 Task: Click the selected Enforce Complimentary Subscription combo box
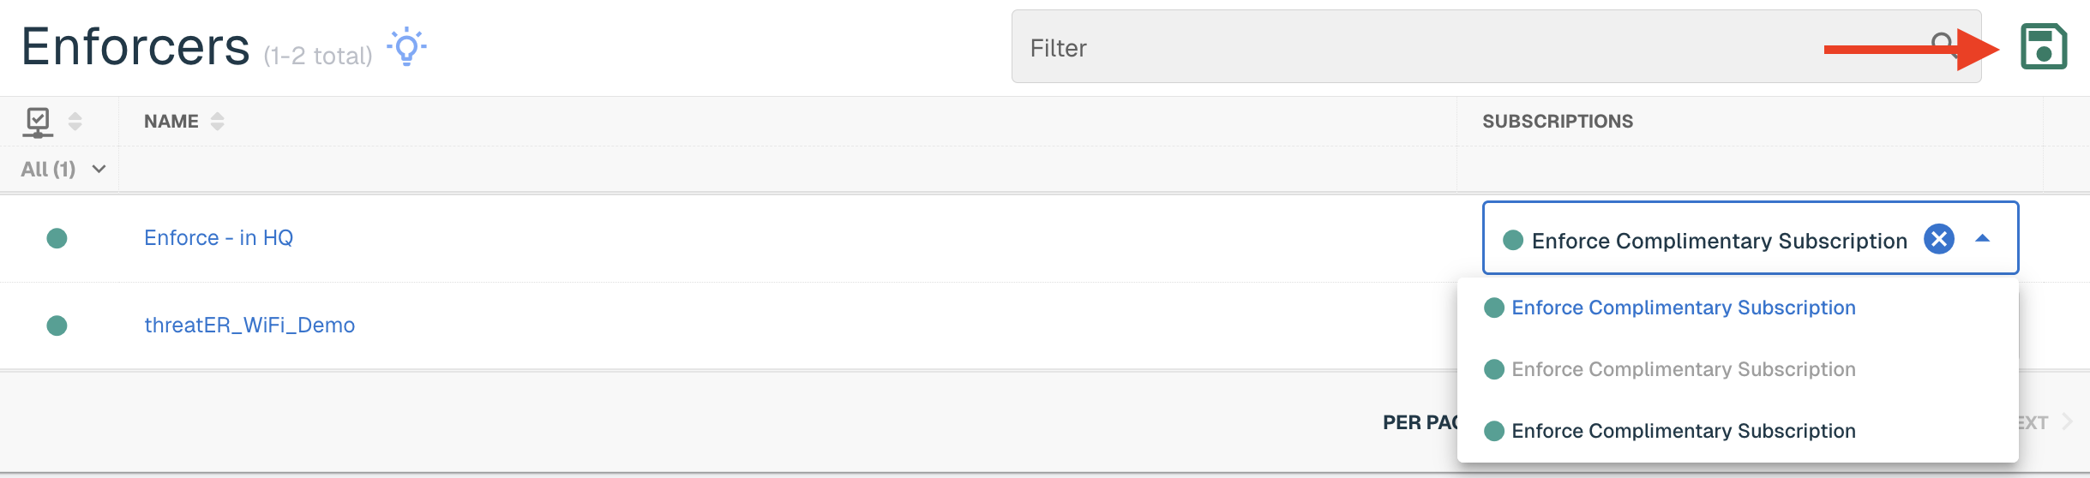pyautogui.click(x=1751, y=238)
